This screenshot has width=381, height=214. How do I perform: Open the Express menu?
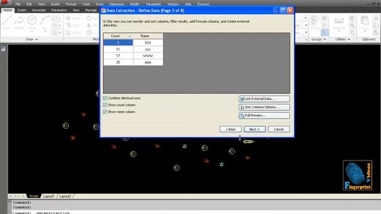(x=203, y=4)
